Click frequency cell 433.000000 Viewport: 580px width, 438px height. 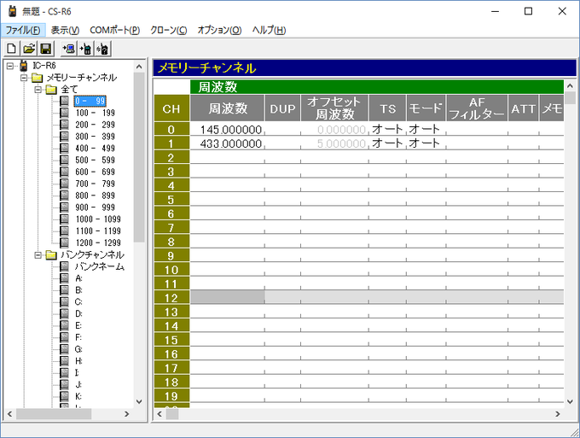[228, 143]
